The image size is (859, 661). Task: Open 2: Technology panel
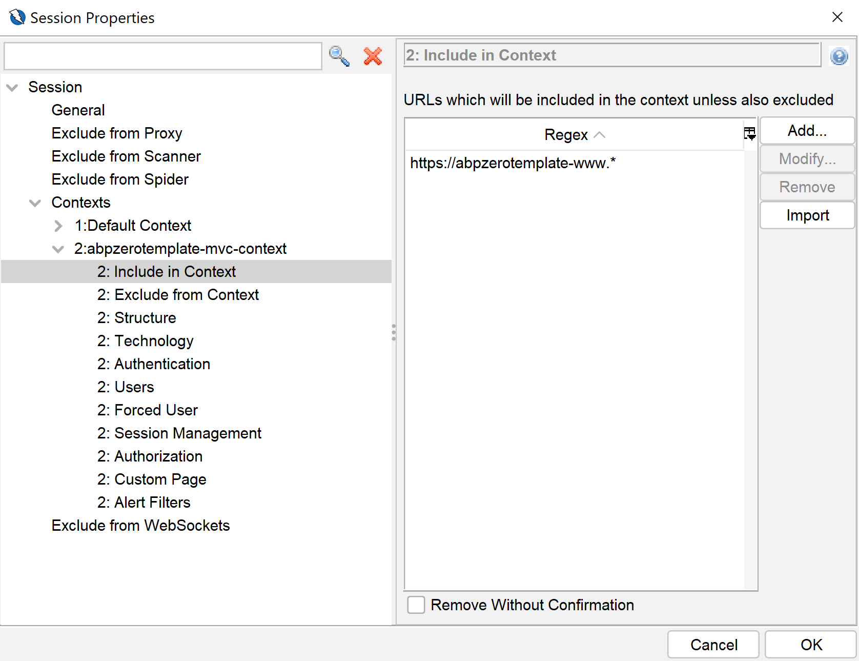coord(145,341)
